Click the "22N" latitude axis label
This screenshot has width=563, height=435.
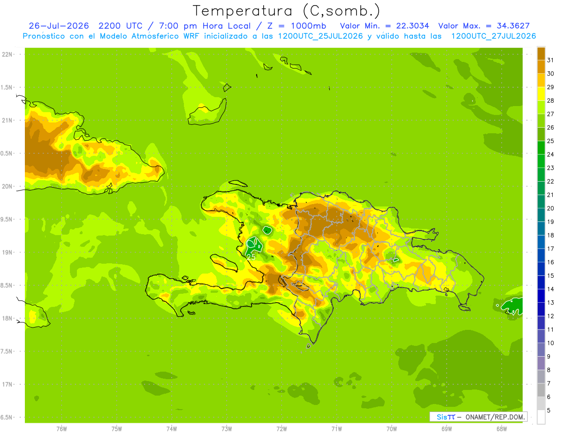7,54
